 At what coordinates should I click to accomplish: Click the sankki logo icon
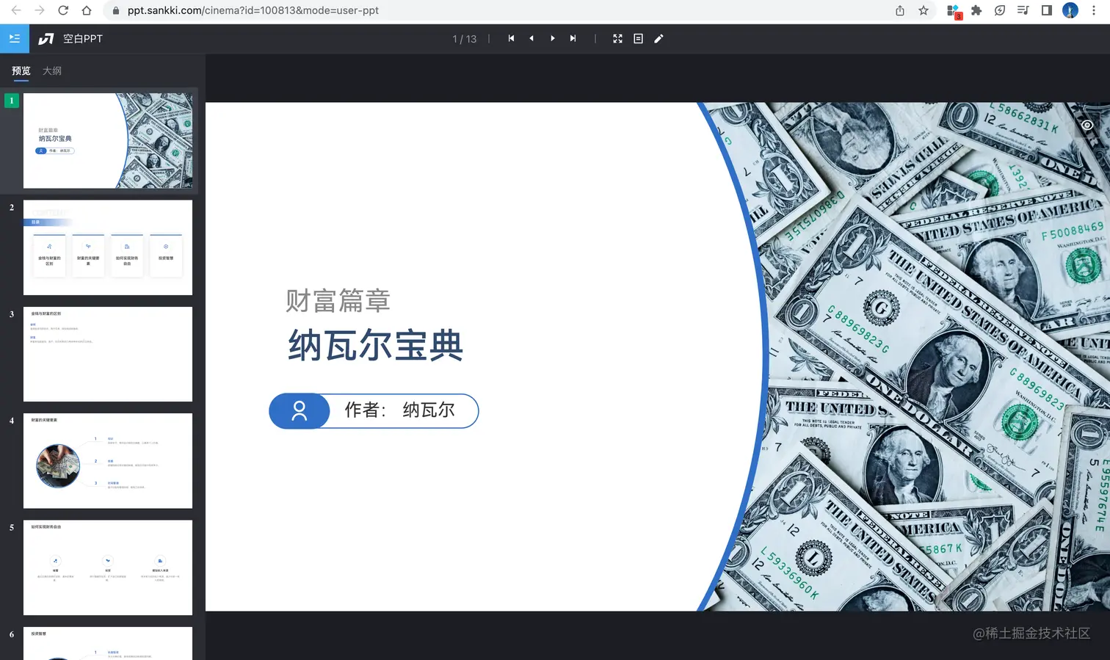46,39
